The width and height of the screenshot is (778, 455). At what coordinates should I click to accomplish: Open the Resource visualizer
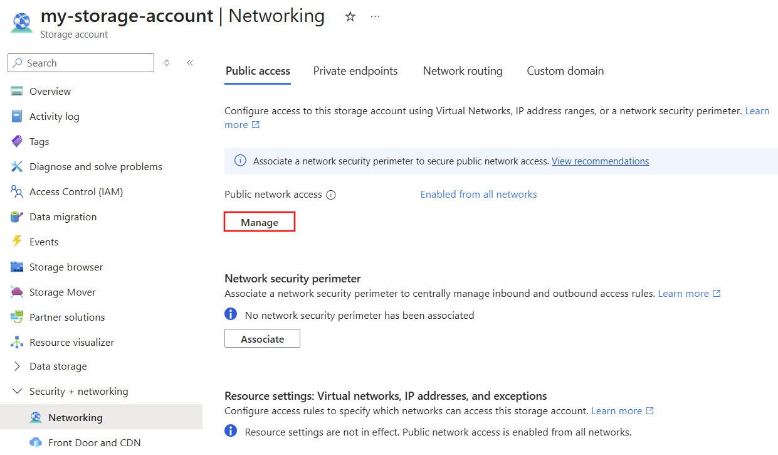[x=70, y=342]
